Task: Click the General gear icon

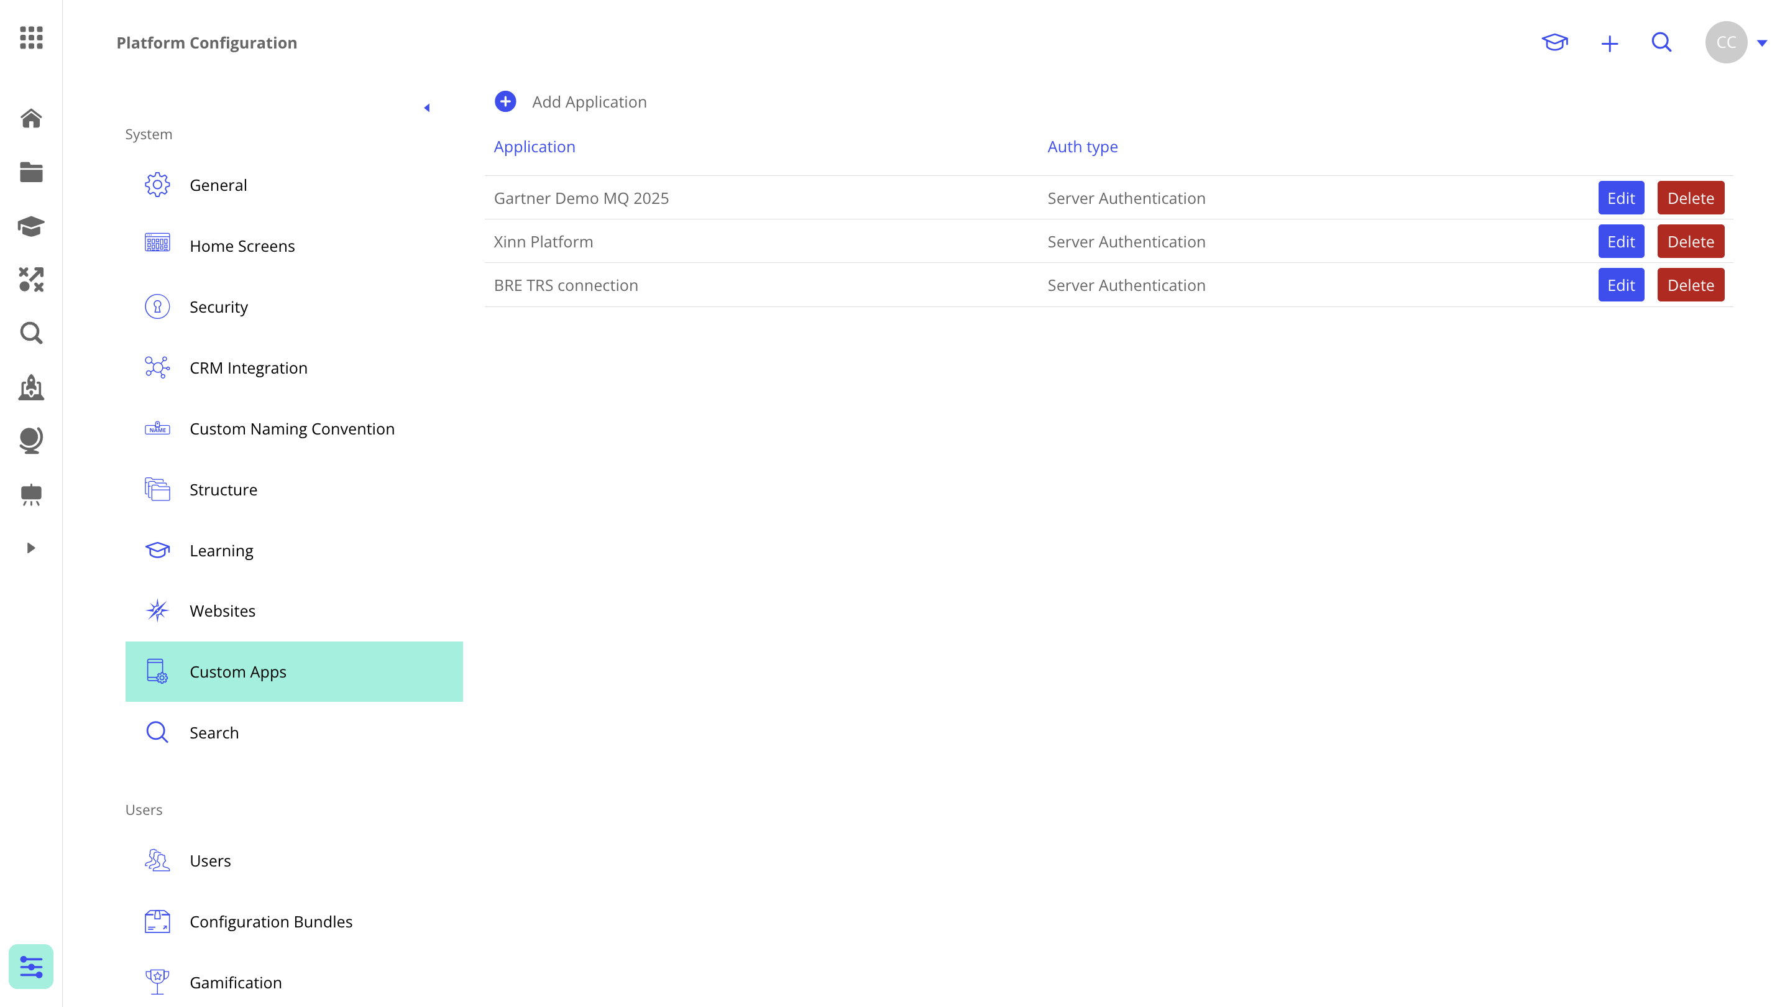Action: coord(157,185)
